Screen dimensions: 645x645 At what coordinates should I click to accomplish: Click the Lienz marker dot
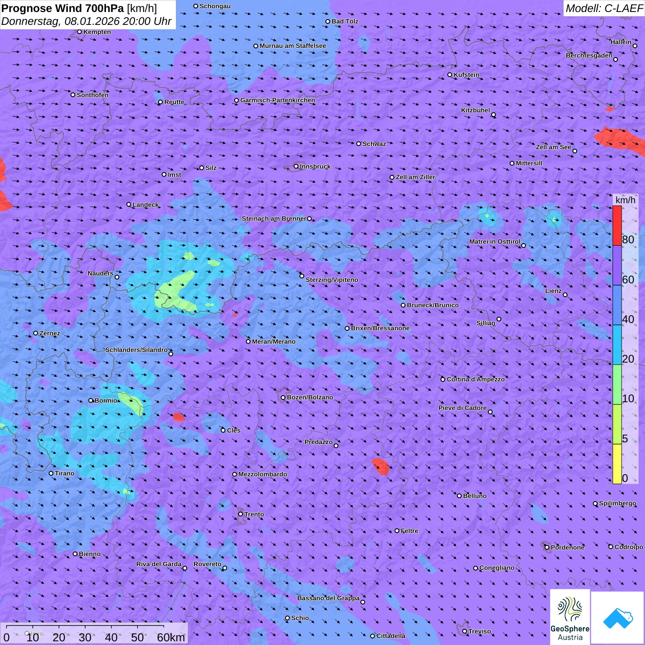pyautogui.click(x=565, y=295)
